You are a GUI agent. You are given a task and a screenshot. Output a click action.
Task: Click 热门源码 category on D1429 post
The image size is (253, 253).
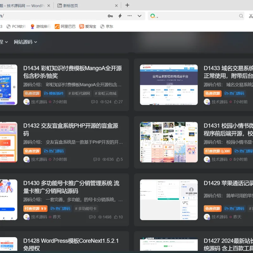click(234, 209)
